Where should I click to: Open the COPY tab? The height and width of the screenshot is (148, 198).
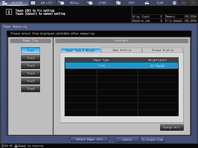(x=128, y=3)
